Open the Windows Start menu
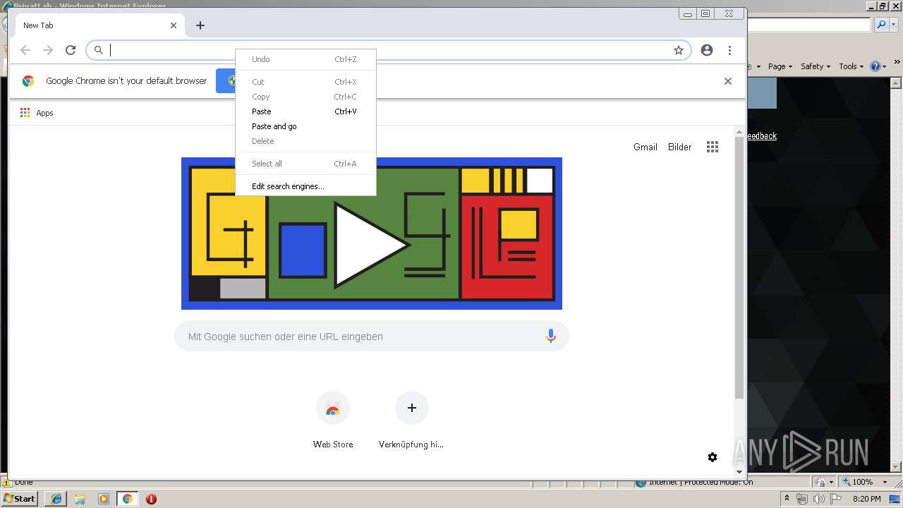Screen dimensions: 903x508 coord(20,499)
